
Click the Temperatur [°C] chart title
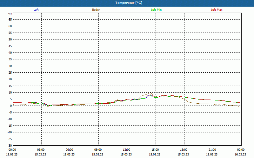coord(129,3)
